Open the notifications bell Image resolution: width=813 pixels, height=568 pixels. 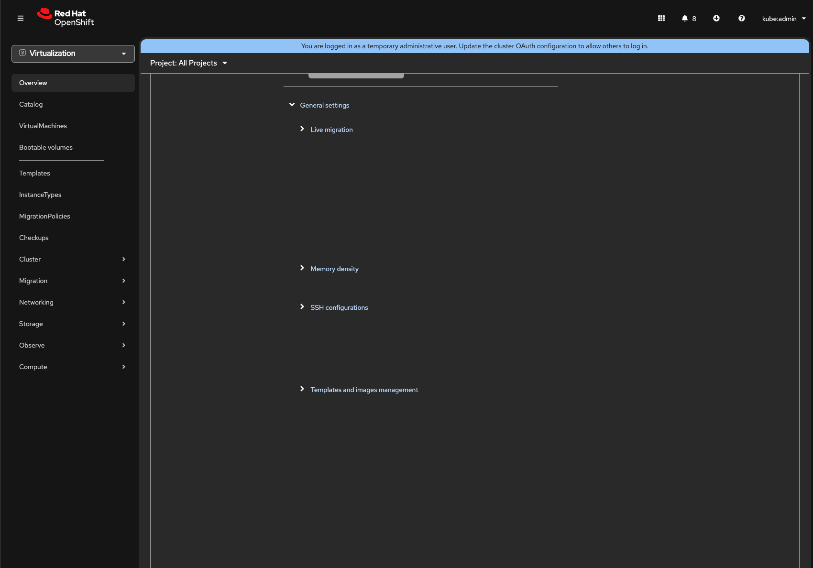click(x=689, y=18)
